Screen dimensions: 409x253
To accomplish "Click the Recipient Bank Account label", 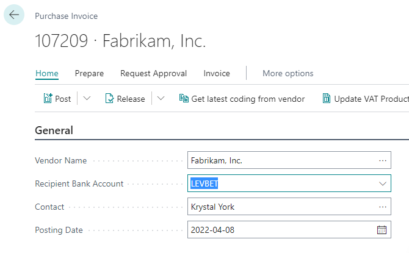I will click(x=79, y=184).
